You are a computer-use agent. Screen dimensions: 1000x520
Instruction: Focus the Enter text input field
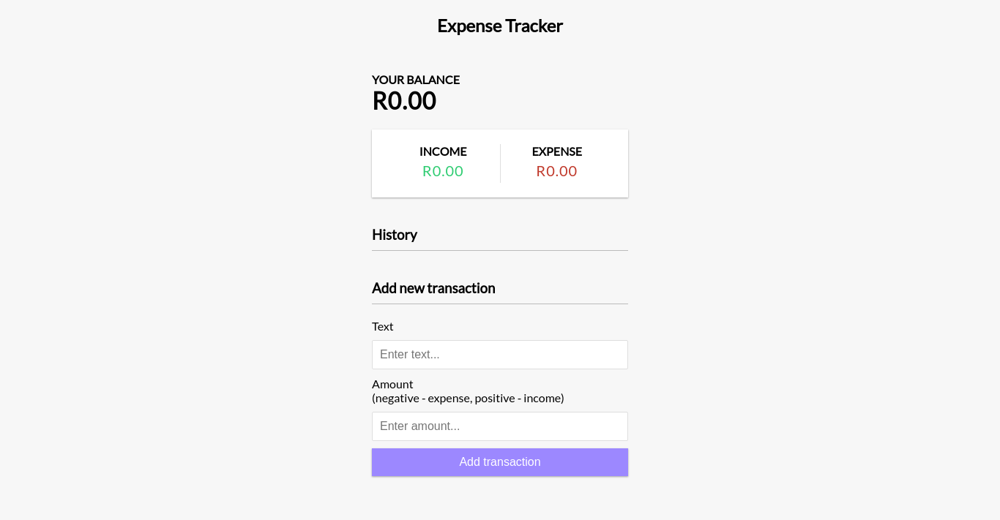pyautogui.click(x=499, y=355)
